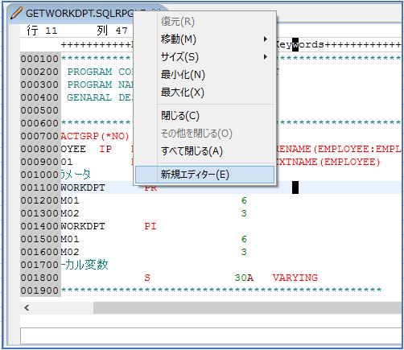Choose 最大化(X) menu option
The width and height of the screenshot is (404, 350).
coord(183,93)
